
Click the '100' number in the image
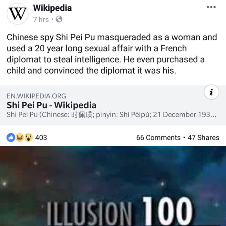click(x=168, y=211)
